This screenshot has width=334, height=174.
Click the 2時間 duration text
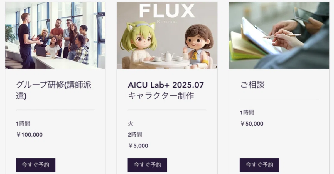coord(135,135)
